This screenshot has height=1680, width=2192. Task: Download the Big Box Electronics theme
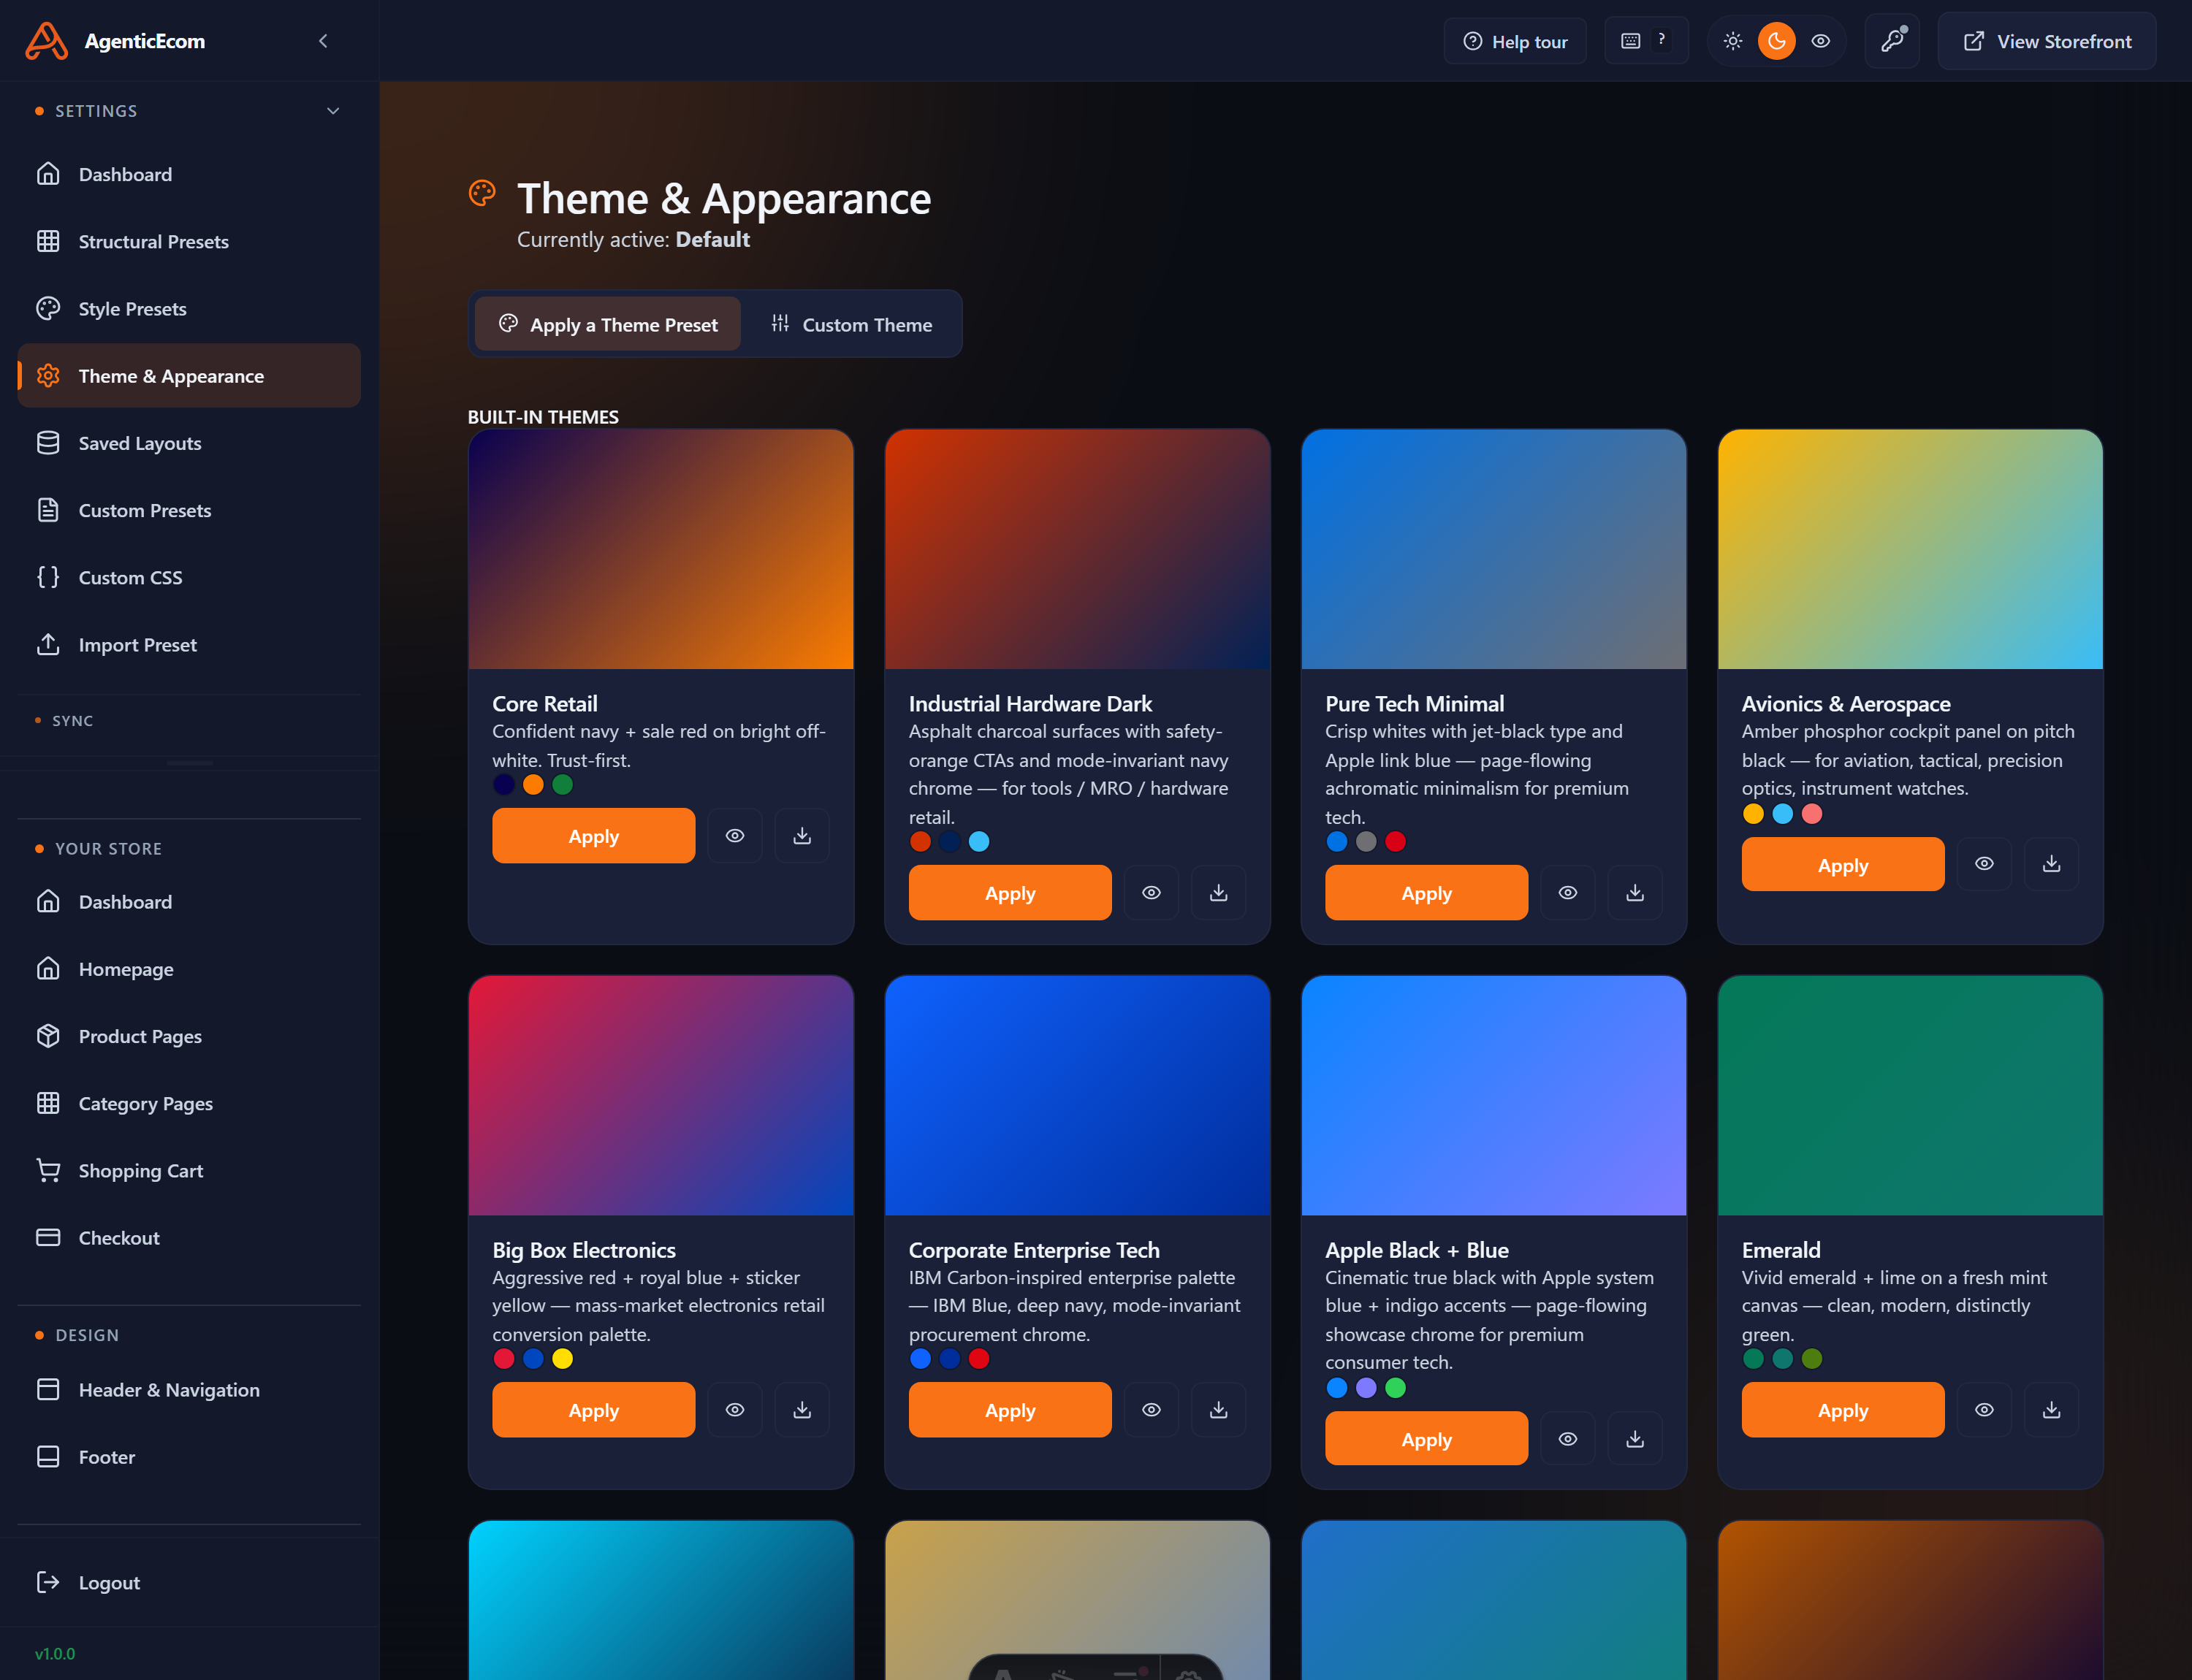802,1410
